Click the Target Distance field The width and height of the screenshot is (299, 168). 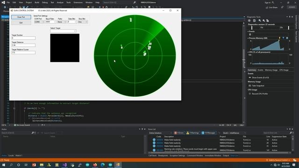[x=23, y=45]
